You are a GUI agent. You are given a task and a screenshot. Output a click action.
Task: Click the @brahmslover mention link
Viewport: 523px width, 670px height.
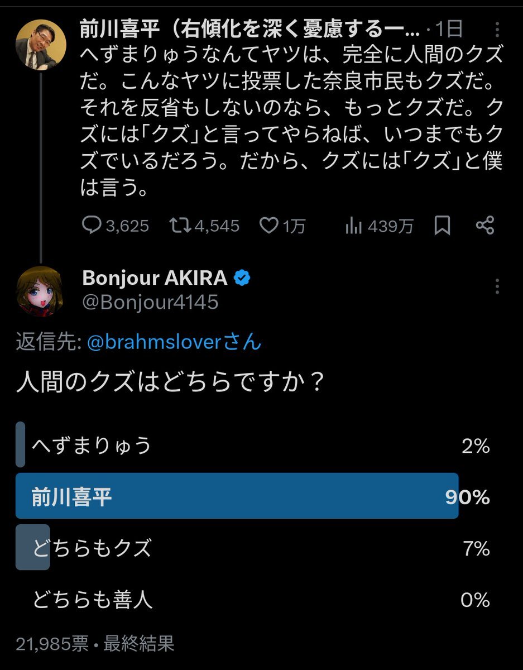pos(174,342)
